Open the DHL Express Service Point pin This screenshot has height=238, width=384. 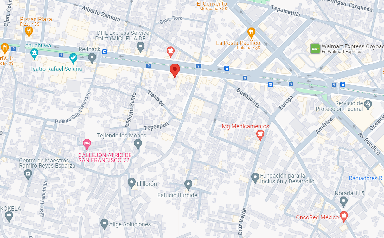141,47
